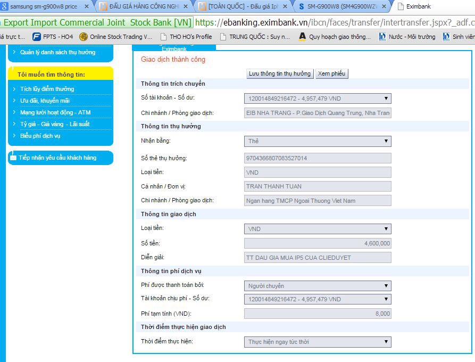Open the Thời điểm thực hiện dropdown

(x=318, y=342)
